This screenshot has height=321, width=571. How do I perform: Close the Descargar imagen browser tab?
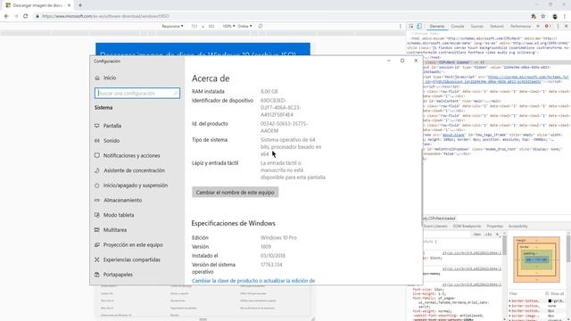pyautogui.click(x=69, y=5)
